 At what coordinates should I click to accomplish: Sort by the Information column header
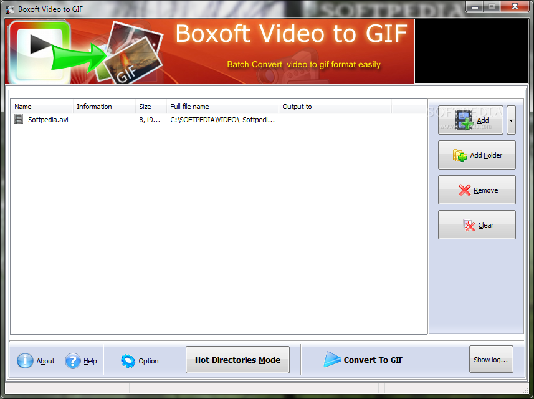pyautogui.click(x=104, y=107)
